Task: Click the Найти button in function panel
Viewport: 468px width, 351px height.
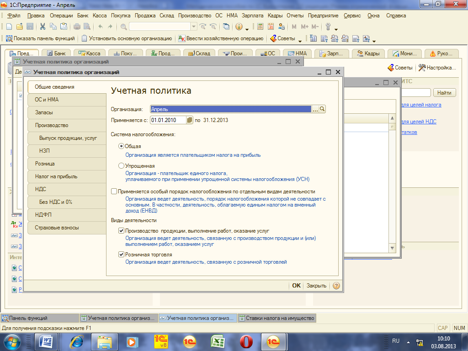Action: [444, 93]
